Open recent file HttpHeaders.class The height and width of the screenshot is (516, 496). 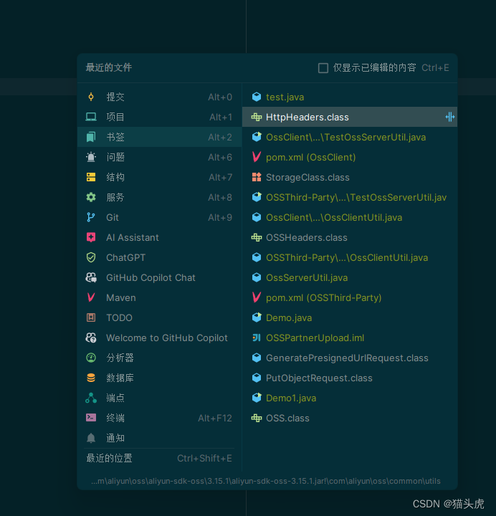click(x=350, y=117)
